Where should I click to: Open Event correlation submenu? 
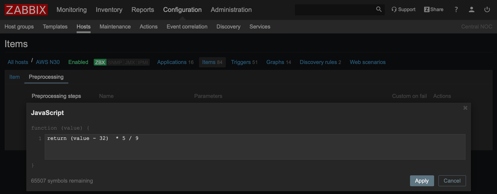(x=187, y=27)
